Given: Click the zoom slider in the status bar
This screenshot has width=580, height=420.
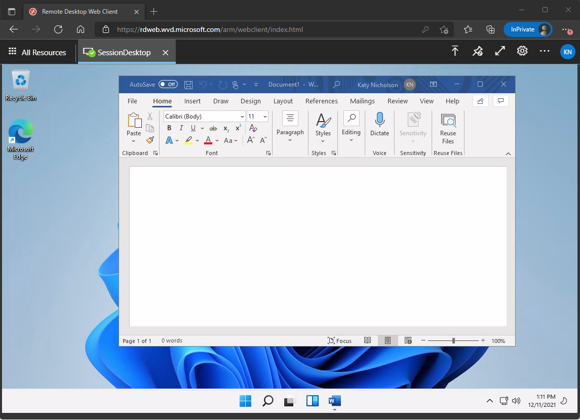Looking at the screenshot, I should (x=452, y=340).
